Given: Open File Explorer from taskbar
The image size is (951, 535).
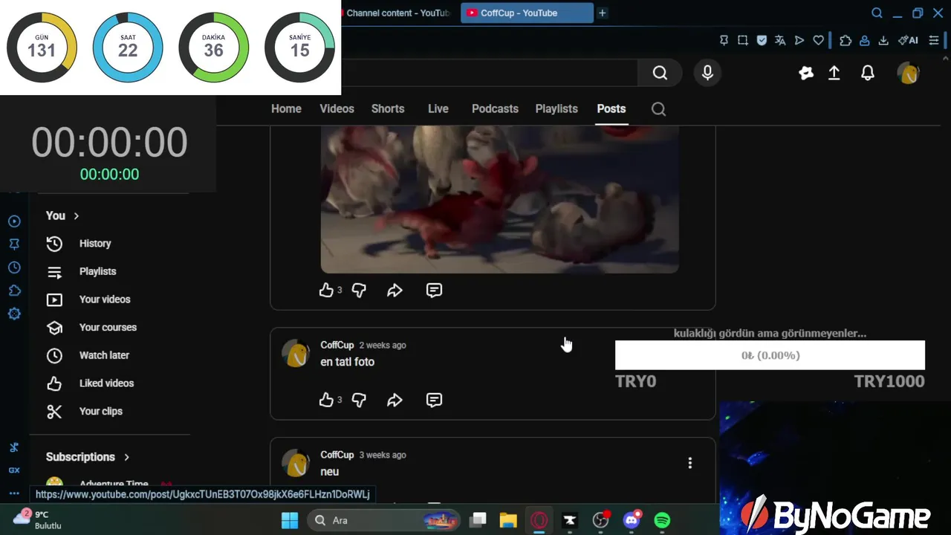Looking at the screenshot, I should (x=507, y=520).
